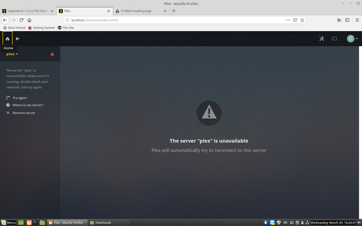Open the account avatar C menu
Viewport: 362px width, 226px height.
click(352, 38)
